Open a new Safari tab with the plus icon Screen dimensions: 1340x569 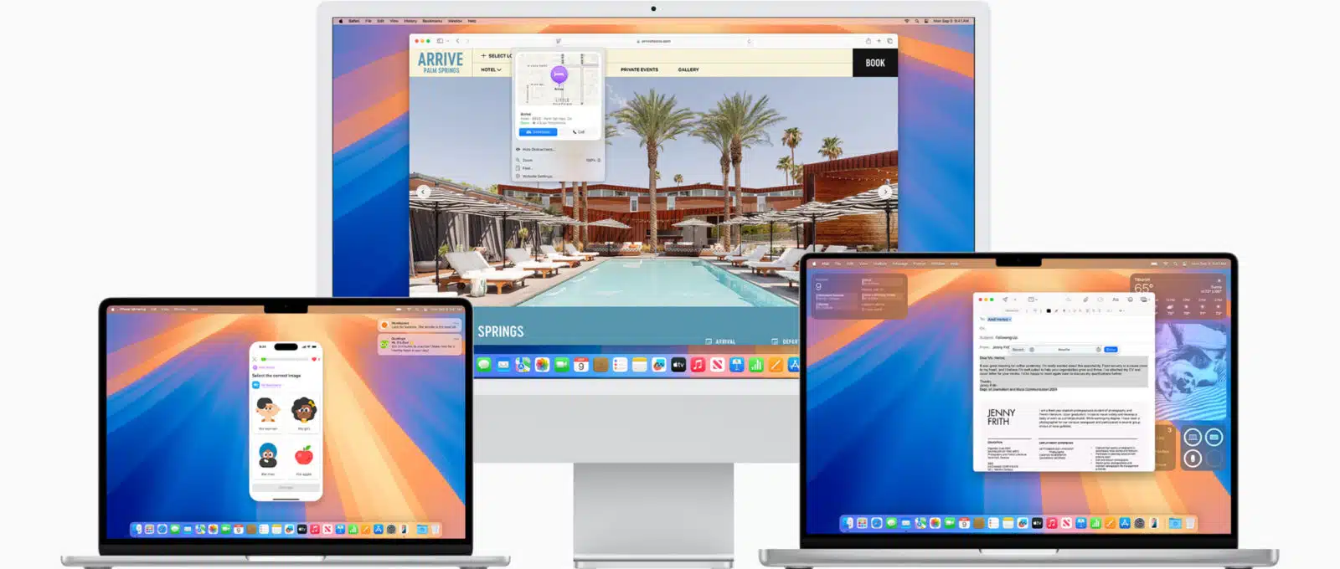(879, 40)
